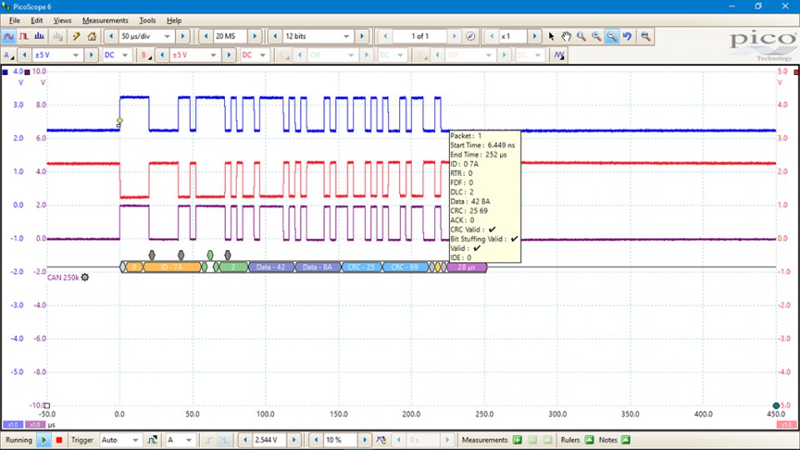The width and height of the screenshot is (800, 450).
Task: Expand Channel A ±5 V range dropdown
Action: click(x=77, y=55)
